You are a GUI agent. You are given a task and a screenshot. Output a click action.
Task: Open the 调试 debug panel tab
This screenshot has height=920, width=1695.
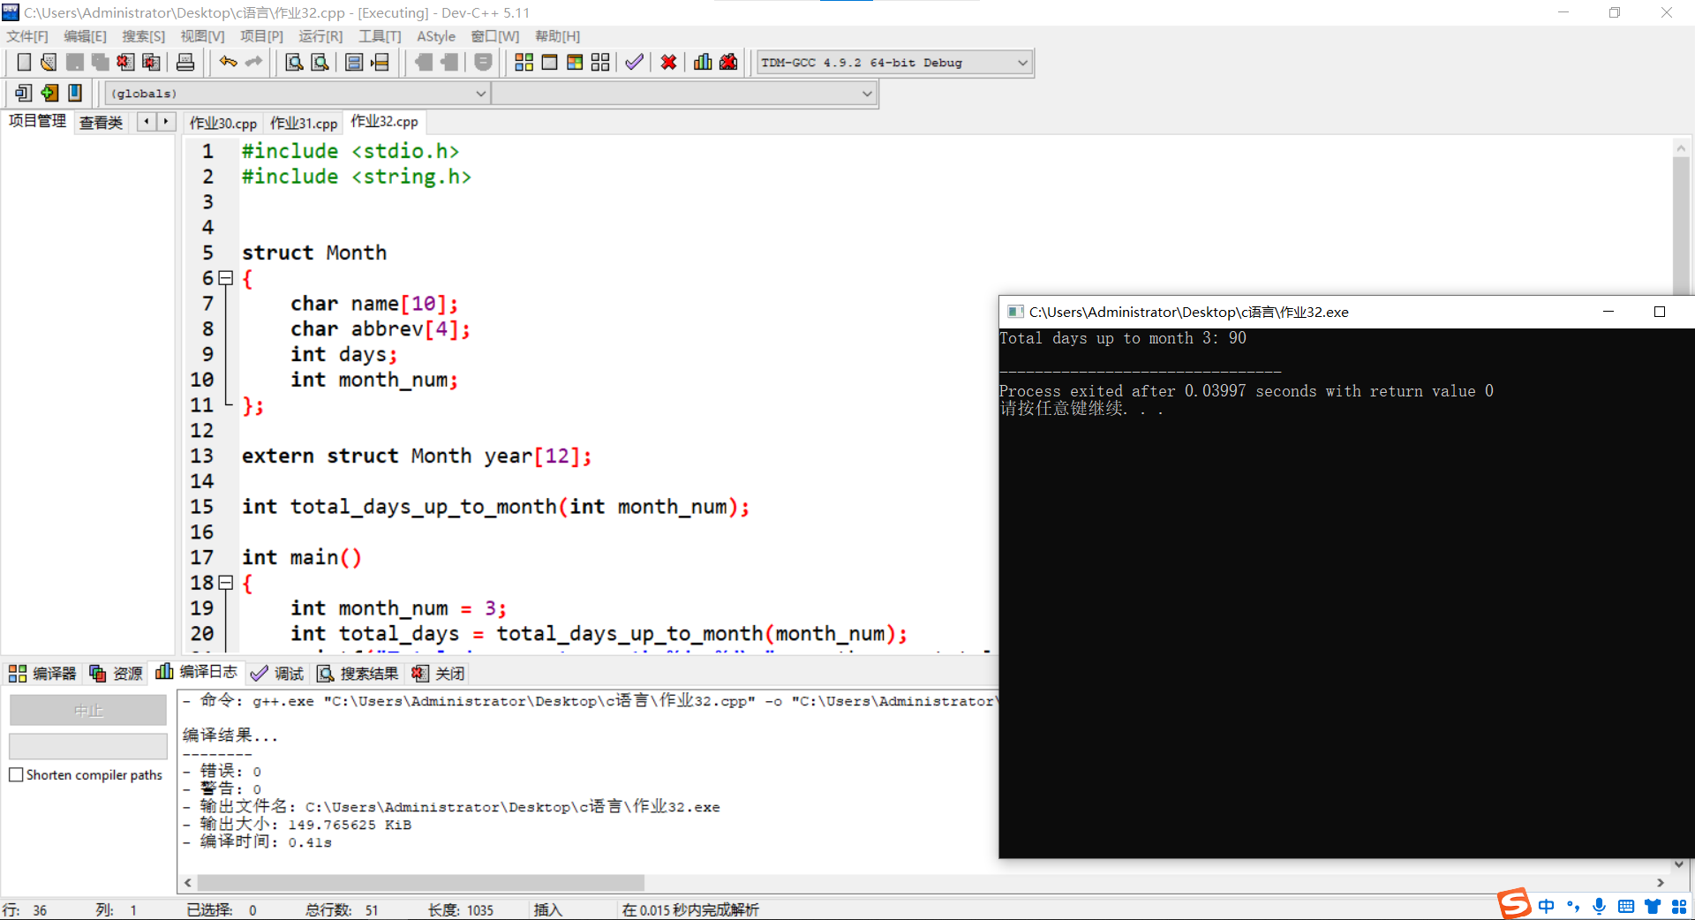tap(278, 674)
